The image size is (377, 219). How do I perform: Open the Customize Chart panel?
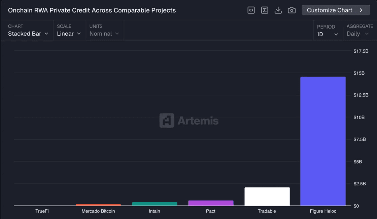pos(336,10)
